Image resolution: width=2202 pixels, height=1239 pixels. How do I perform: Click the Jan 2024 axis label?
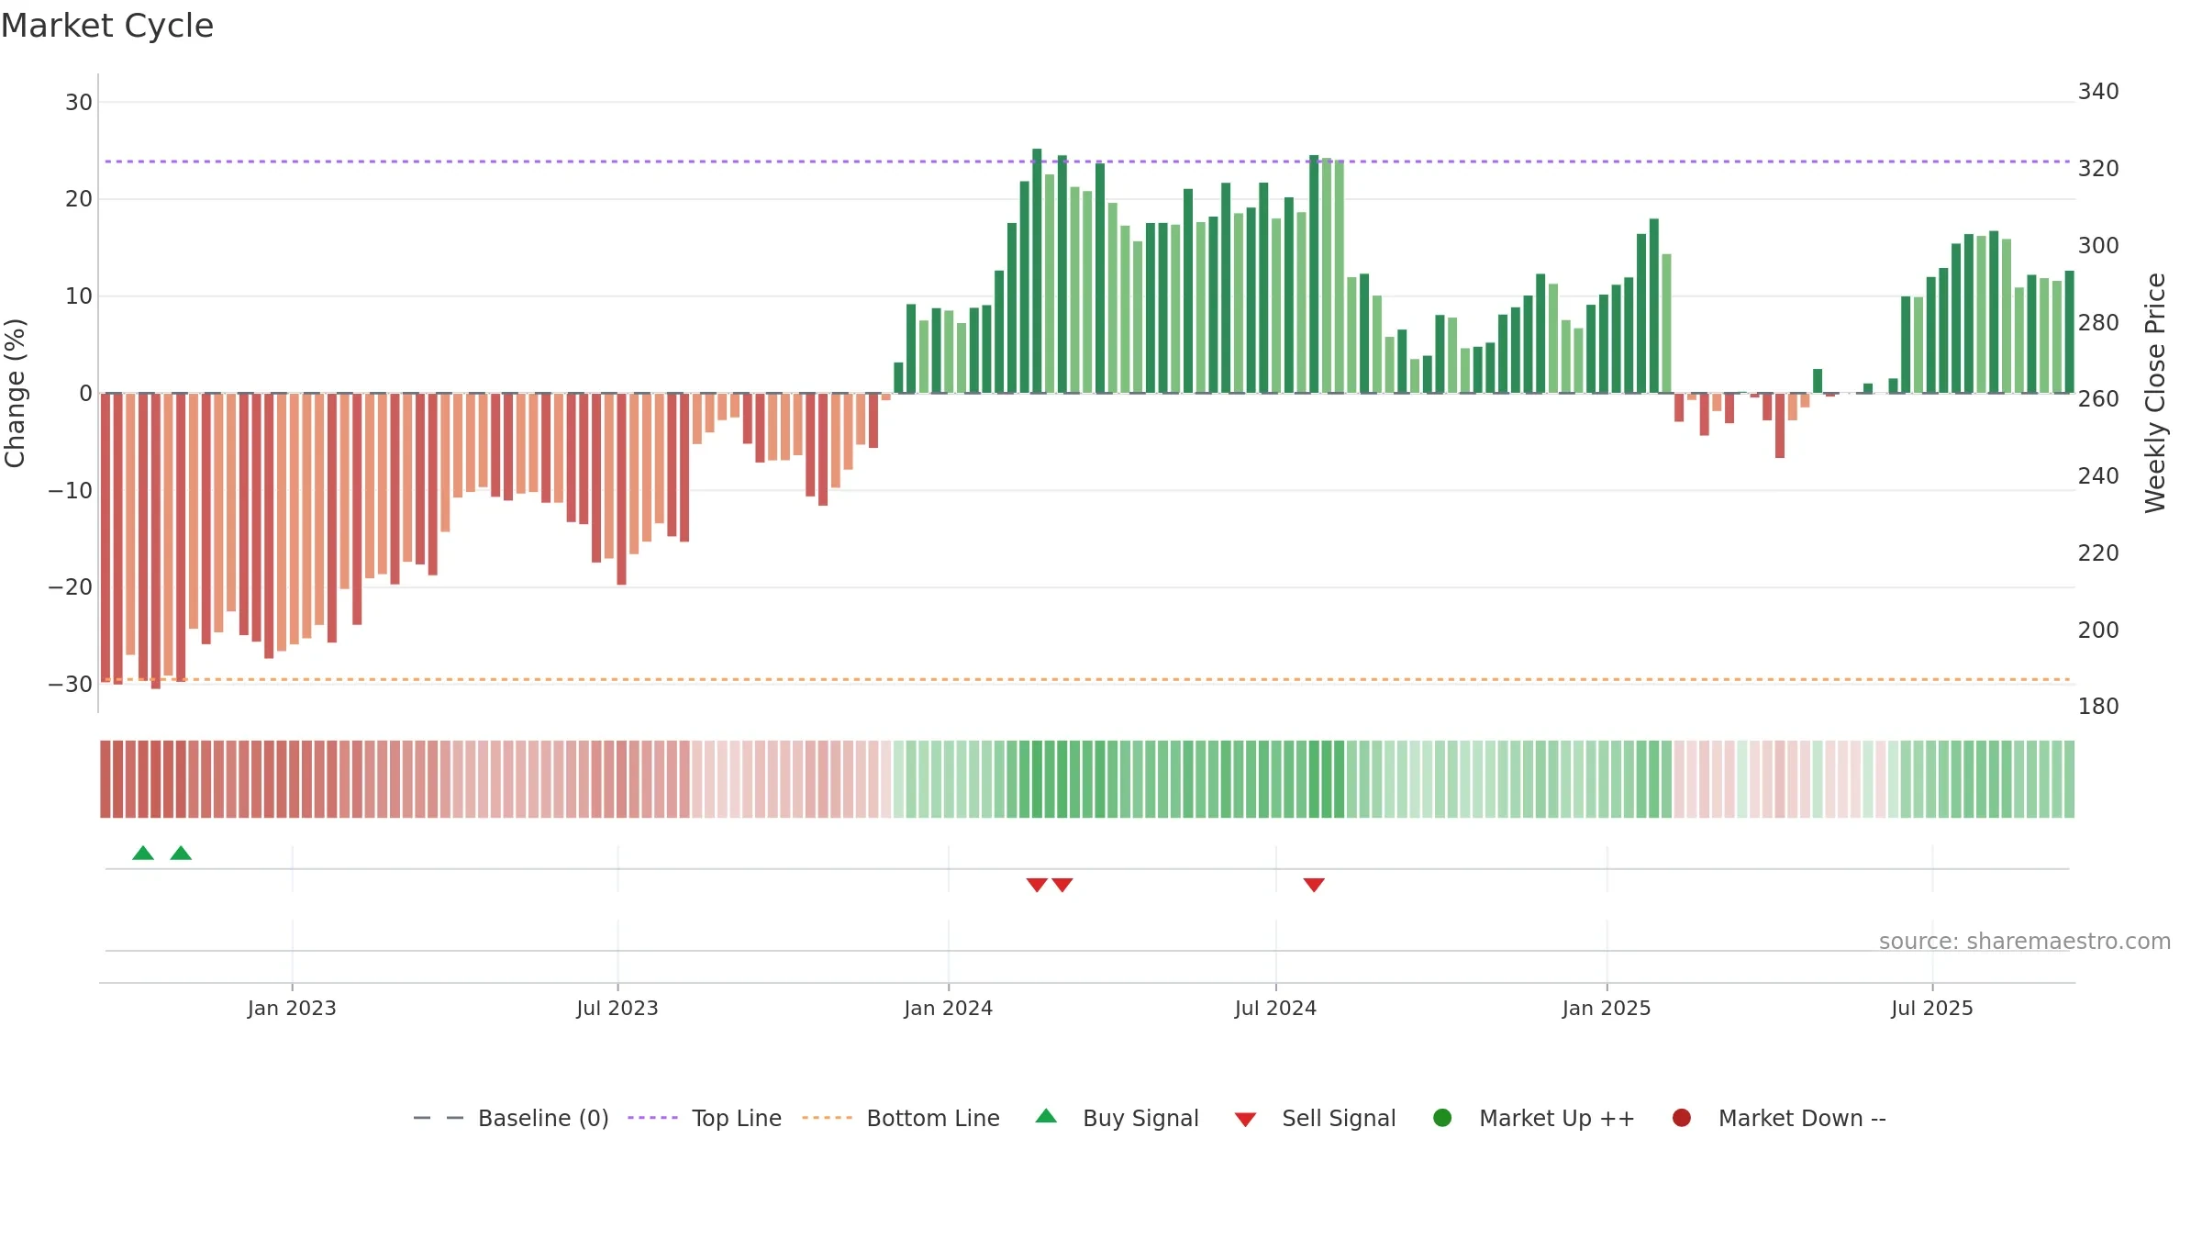pyautogui.click(x=949, y=1008)
